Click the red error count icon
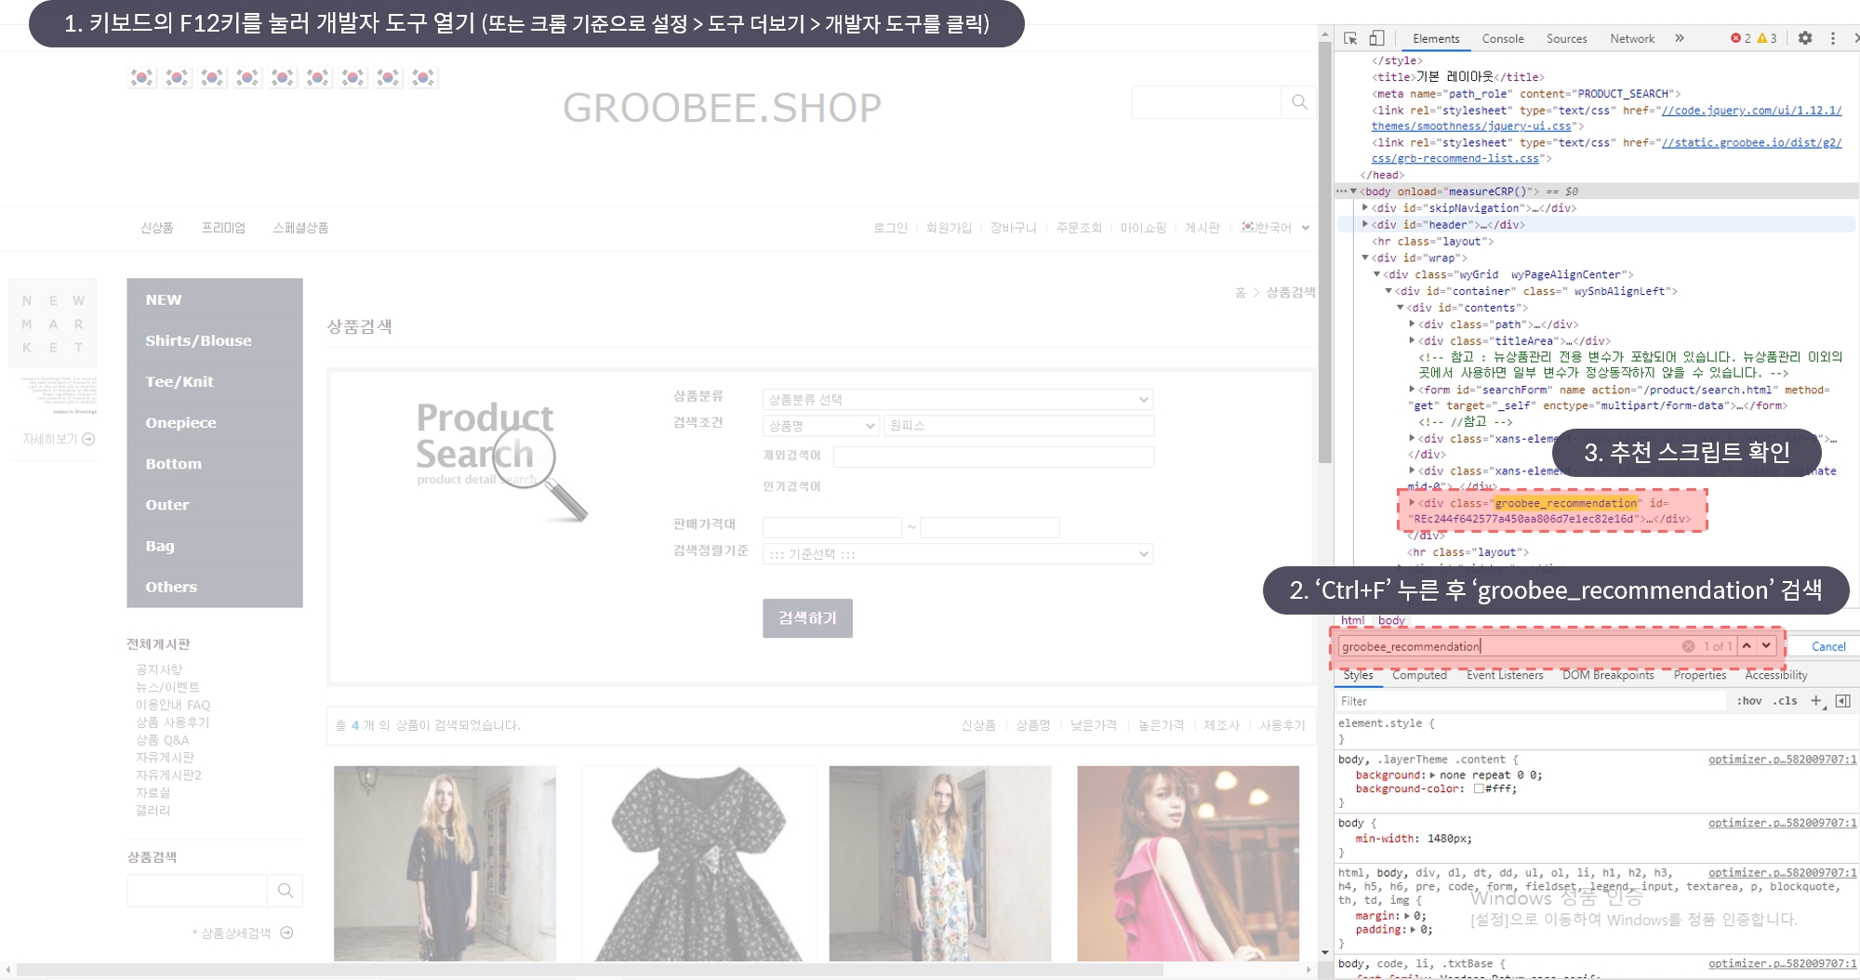1860x980 pixels. (1735, 38)
